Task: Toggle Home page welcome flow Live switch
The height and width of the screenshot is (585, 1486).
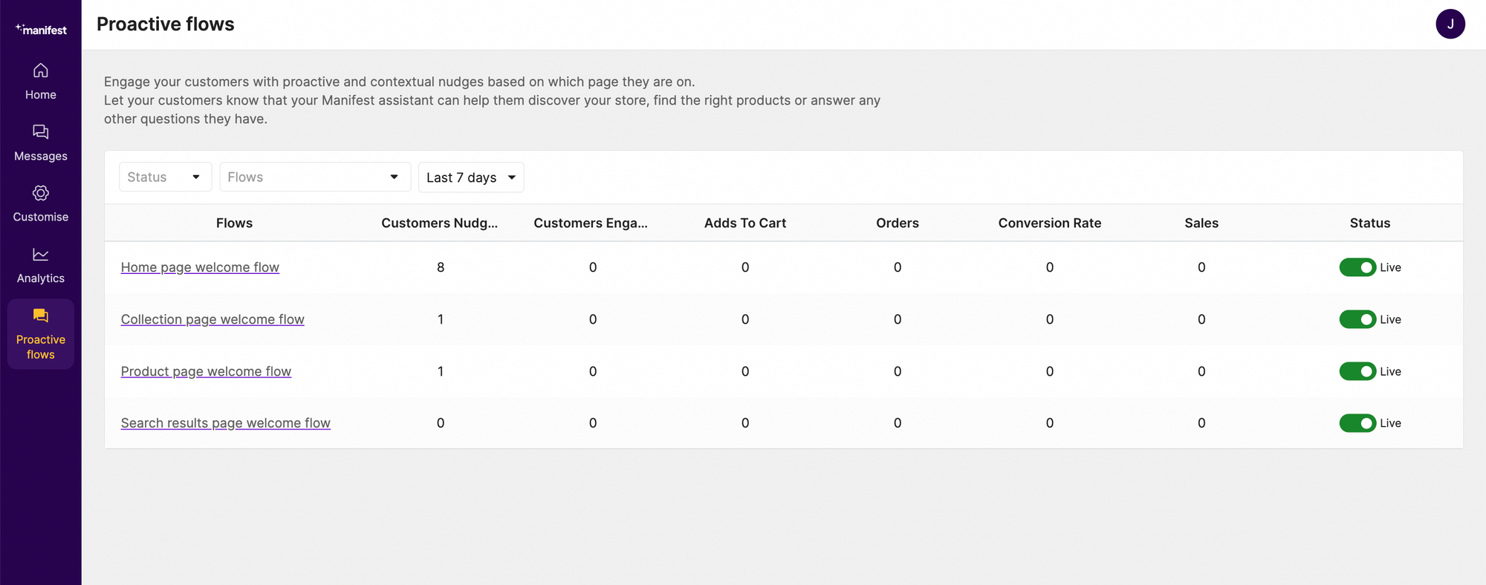Action: (x=1357, y=267)
